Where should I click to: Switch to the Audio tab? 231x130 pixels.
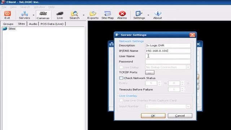(x=33, y=24)
